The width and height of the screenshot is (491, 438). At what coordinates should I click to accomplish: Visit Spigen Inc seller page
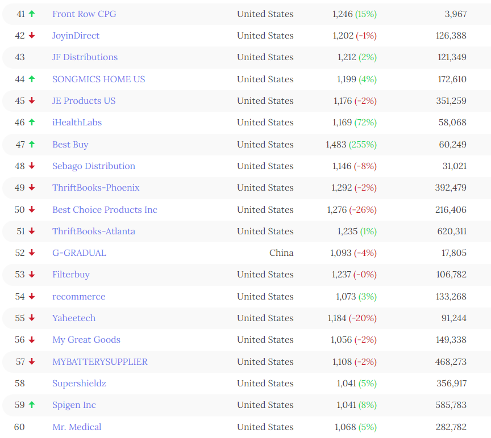74,405
